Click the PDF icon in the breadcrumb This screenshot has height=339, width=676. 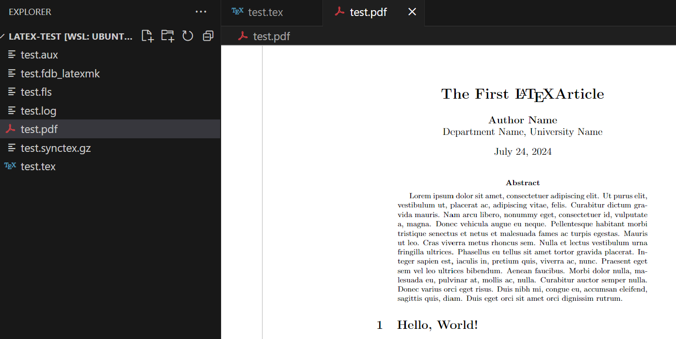[x=243, y=36]
